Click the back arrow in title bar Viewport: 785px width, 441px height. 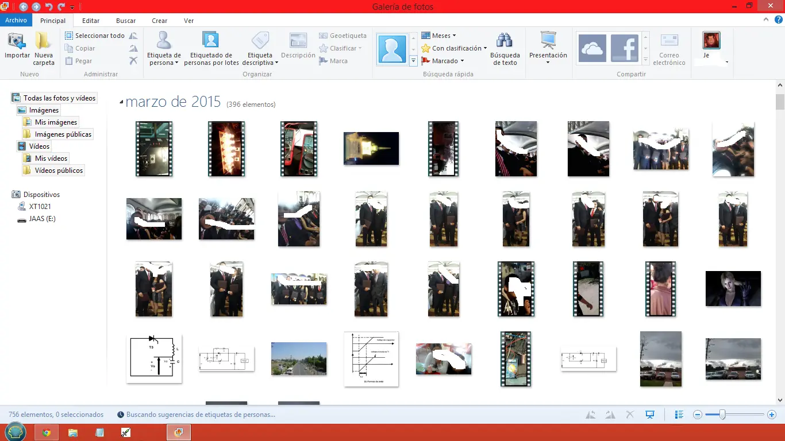24,7
